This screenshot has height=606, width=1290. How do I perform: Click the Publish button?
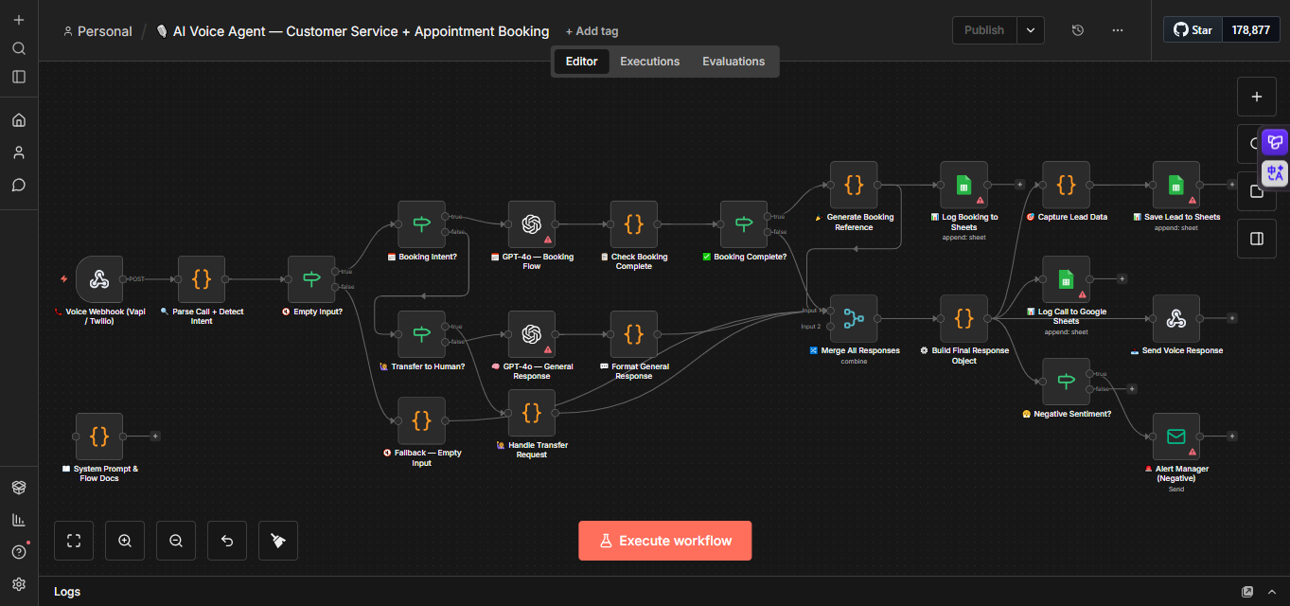tap(984, 30)
